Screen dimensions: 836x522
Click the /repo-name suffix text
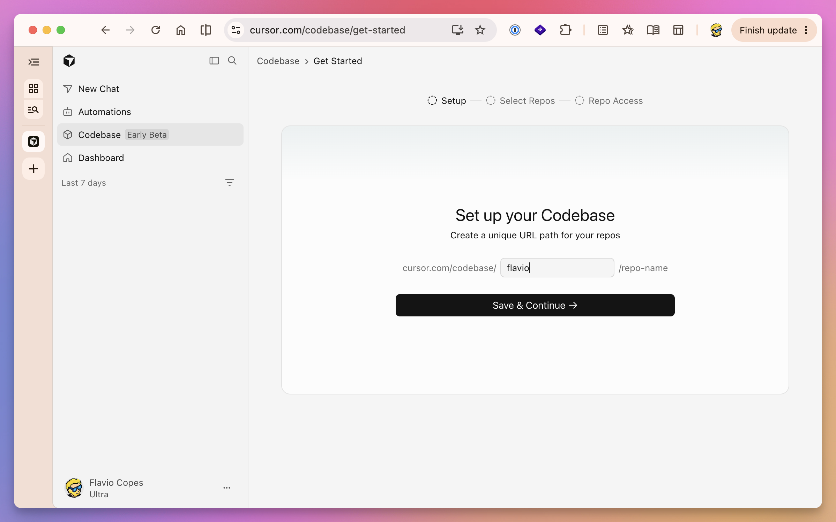coord(643,268)
